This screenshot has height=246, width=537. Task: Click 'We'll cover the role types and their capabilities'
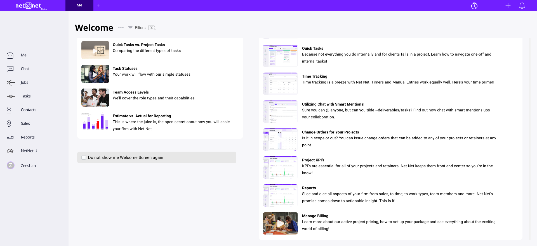[x=154, y=98]
